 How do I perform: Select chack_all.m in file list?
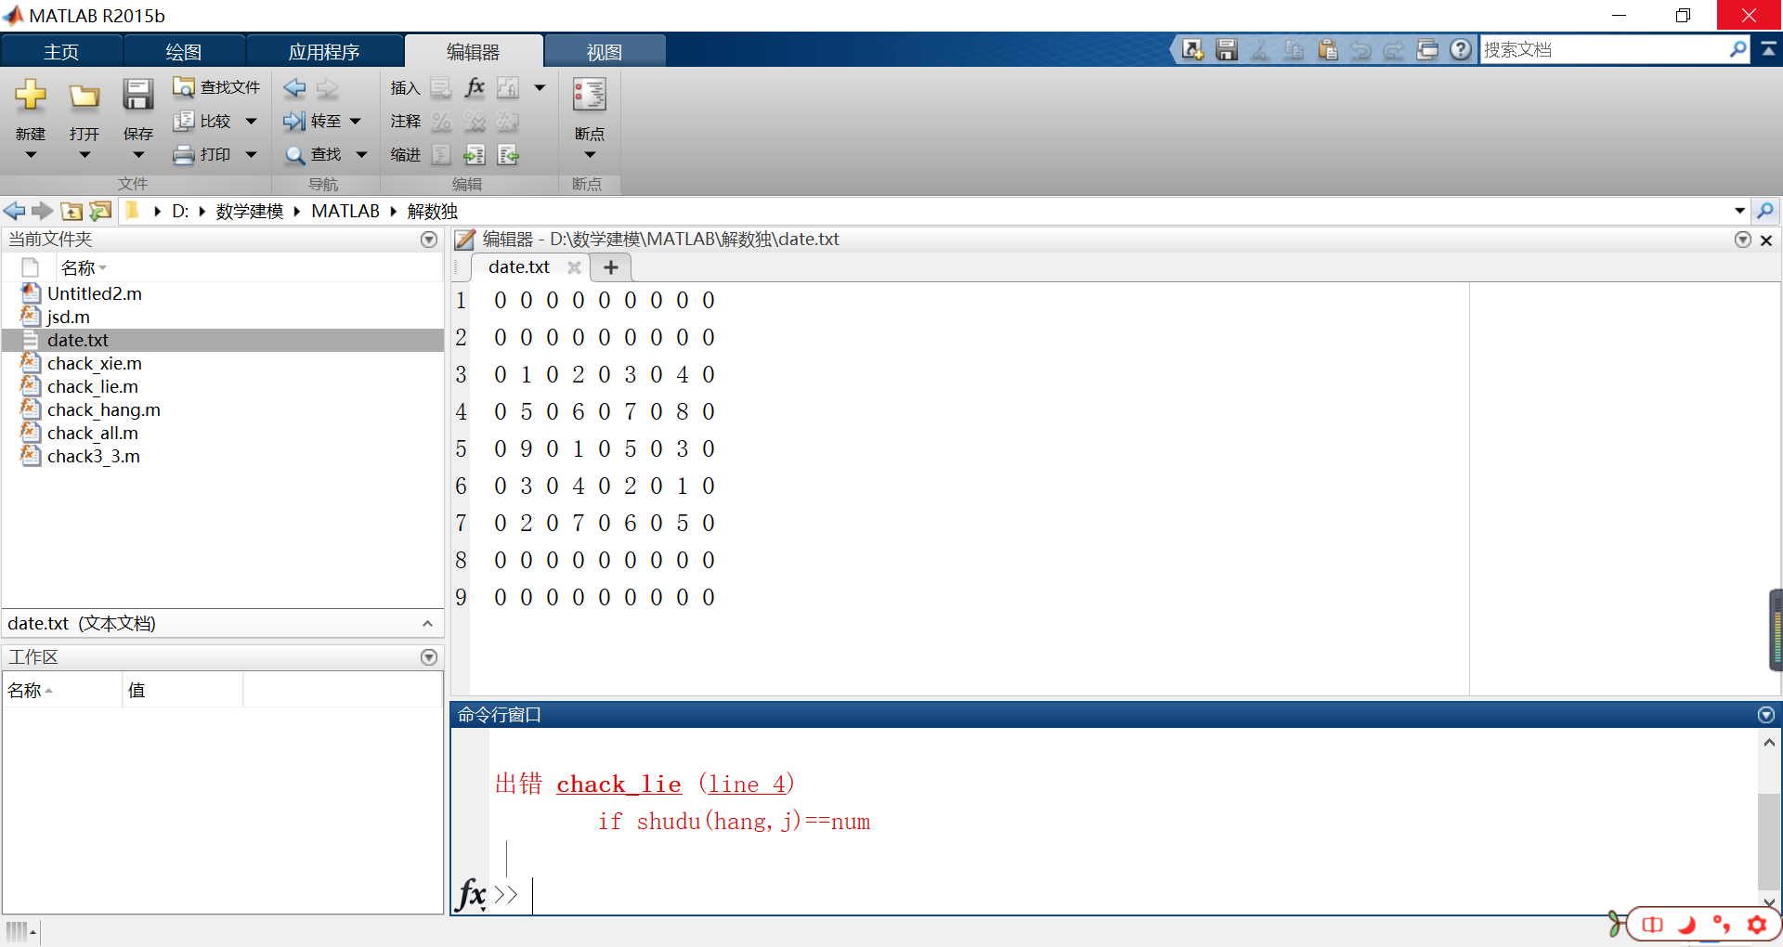point(223,433)
